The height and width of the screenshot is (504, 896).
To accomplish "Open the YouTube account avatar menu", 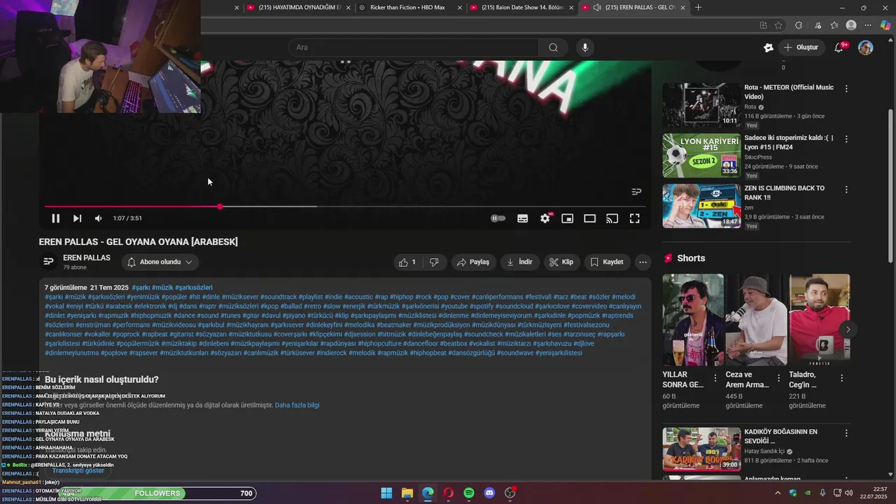I will point(866,48).
